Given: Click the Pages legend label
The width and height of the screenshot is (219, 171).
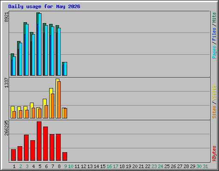Looking at the screenshot, I should coord(214,52).
